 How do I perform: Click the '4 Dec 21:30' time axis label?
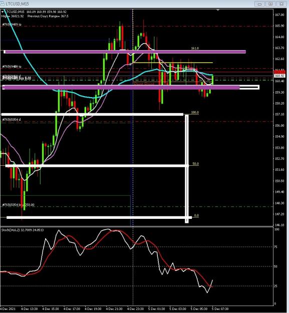114,309
